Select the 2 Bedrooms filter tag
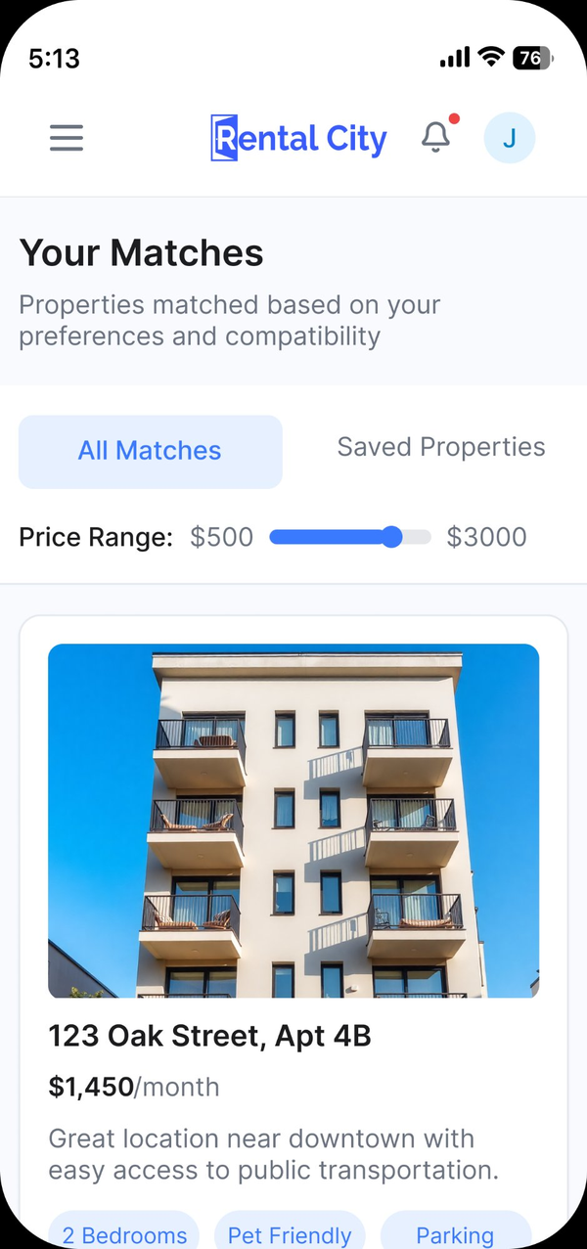The height and width of the screenshot is (1249, 587). click(x=123, y=1234)
